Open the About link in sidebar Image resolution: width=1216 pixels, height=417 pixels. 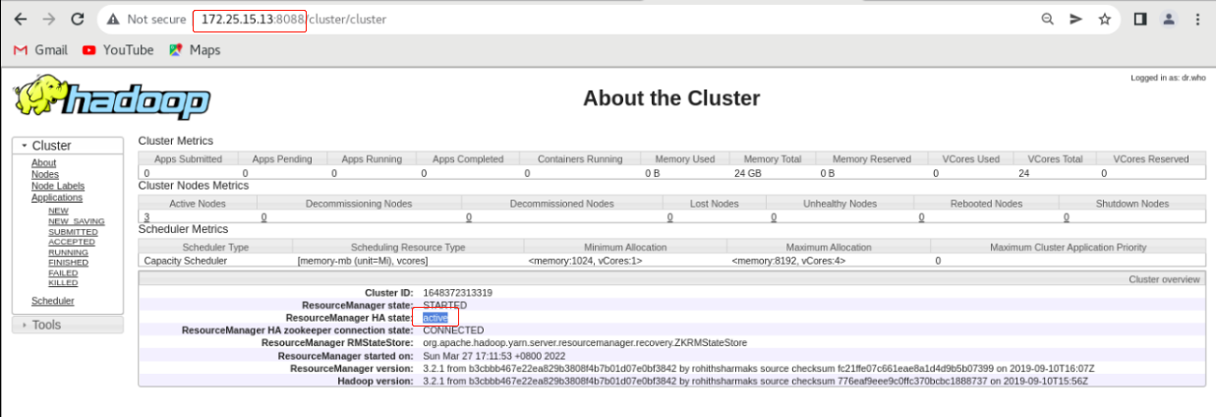(x=43, y=163)
